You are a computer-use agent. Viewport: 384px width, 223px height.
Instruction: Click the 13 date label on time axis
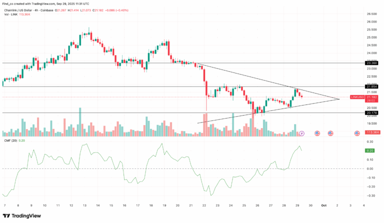84,205
